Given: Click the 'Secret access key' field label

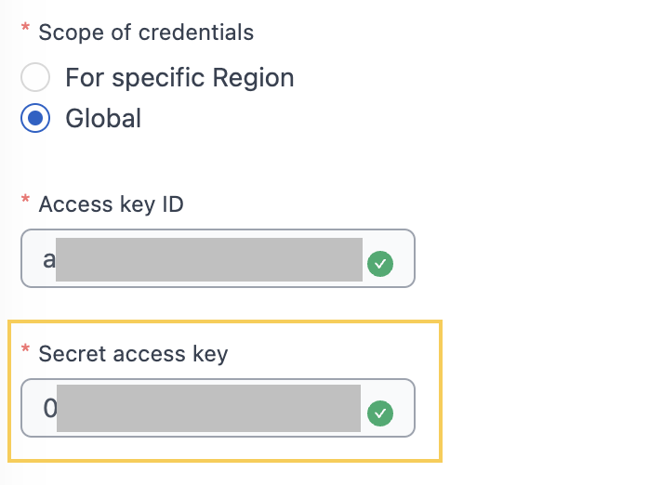Looking at the screenshot, I should coord(133,353).
